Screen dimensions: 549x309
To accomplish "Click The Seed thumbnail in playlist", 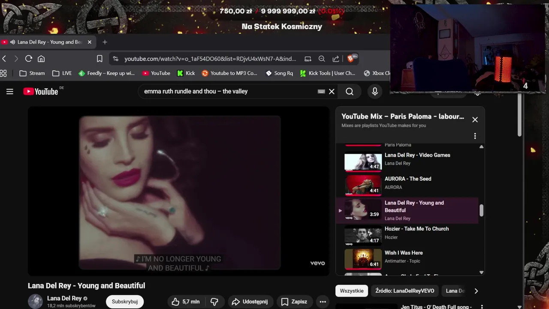I will click(363, 185).
